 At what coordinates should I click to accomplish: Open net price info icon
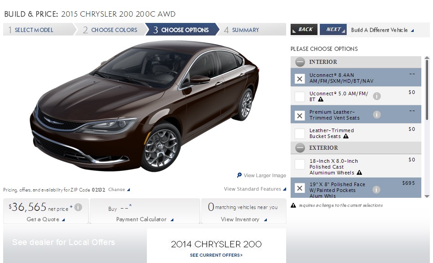(78, 207)
